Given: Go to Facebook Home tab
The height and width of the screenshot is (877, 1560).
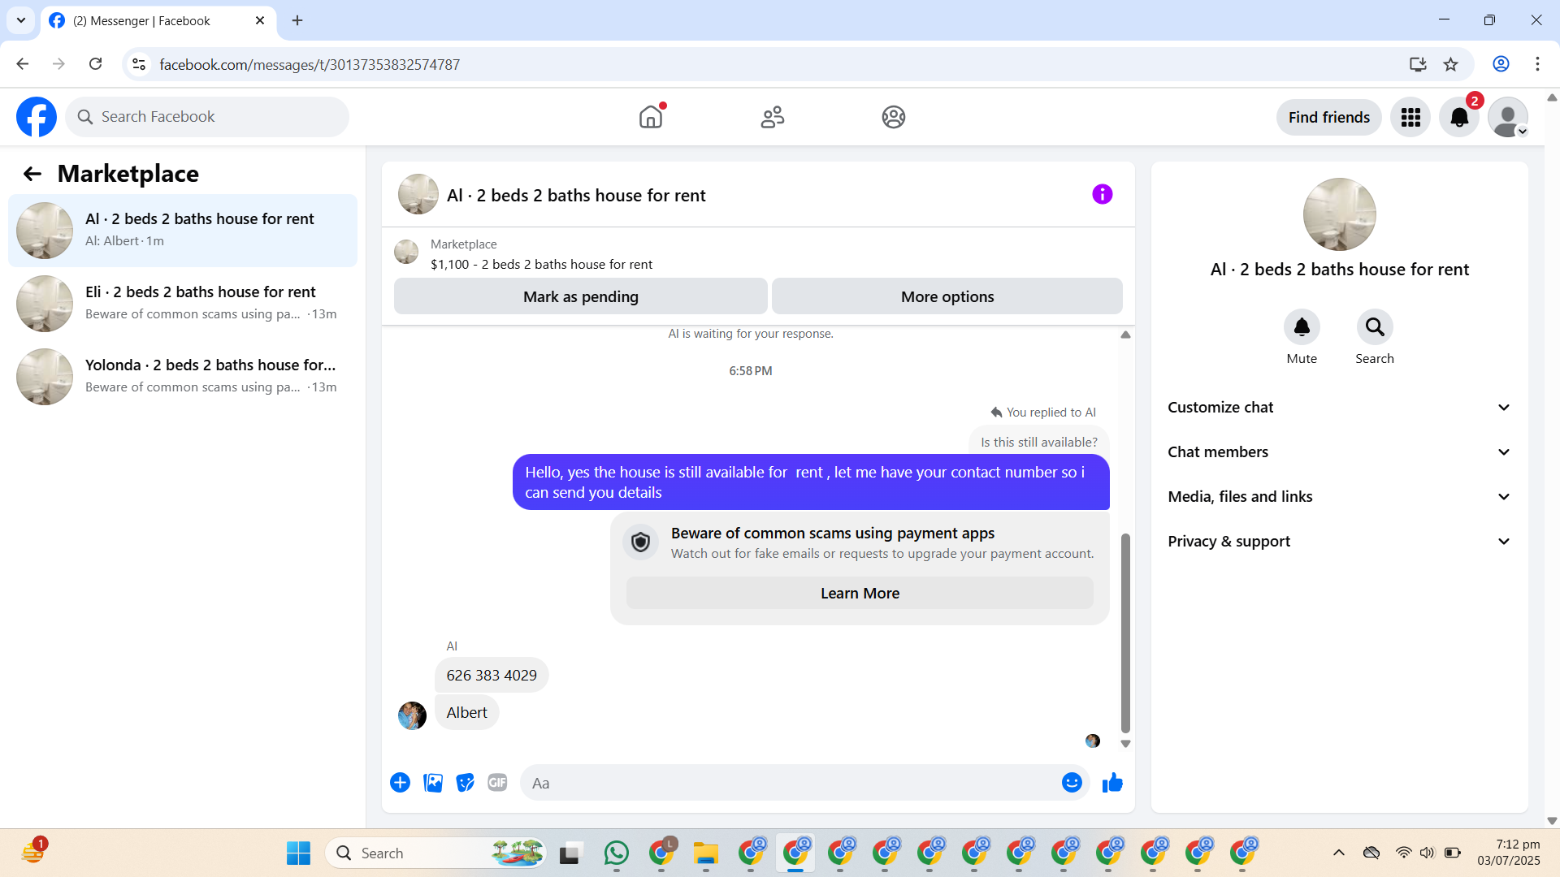Looking at the screenshot, I should click(x=651, y=118).
